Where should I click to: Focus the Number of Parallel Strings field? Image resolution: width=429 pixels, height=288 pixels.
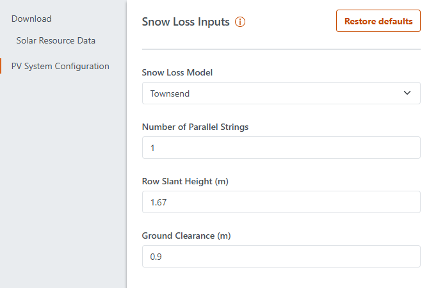click(280, 148)
